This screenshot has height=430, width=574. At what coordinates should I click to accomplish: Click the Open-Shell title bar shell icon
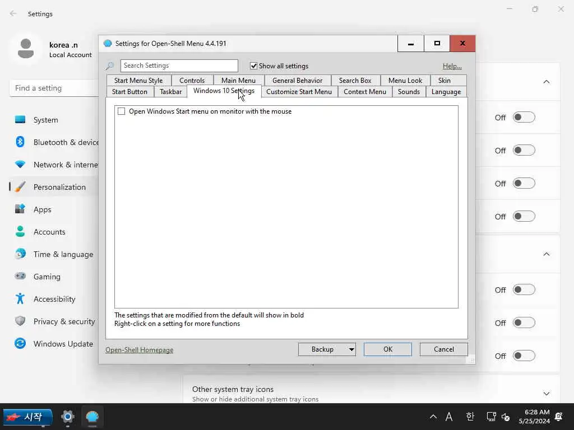click(108, 44)
